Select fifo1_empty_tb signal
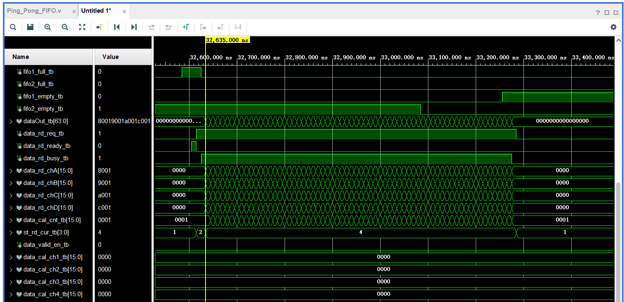 pyautogui.click(x=43, y=96)
